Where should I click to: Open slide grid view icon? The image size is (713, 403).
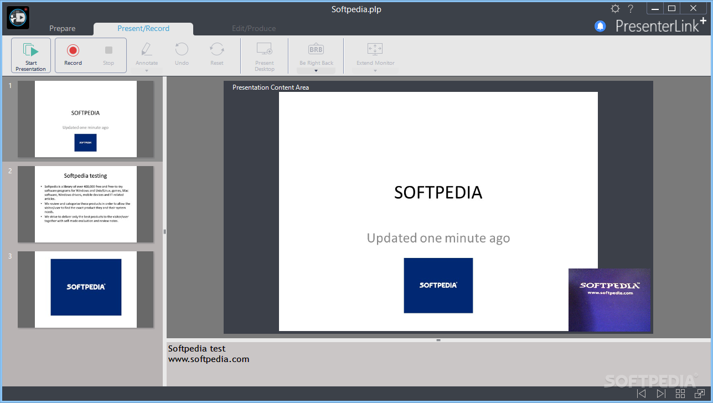click(680, 394)
